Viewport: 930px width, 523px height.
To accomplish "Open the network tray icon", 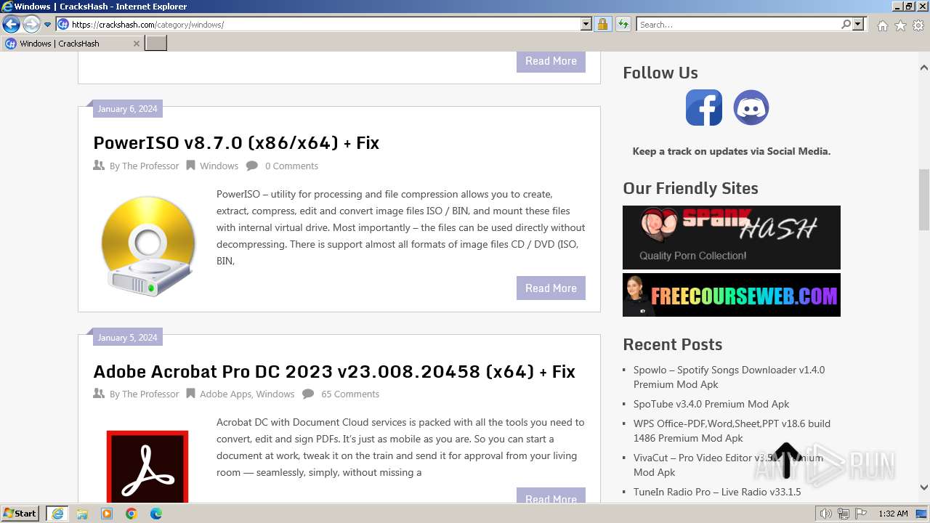I will click(844, 514).
